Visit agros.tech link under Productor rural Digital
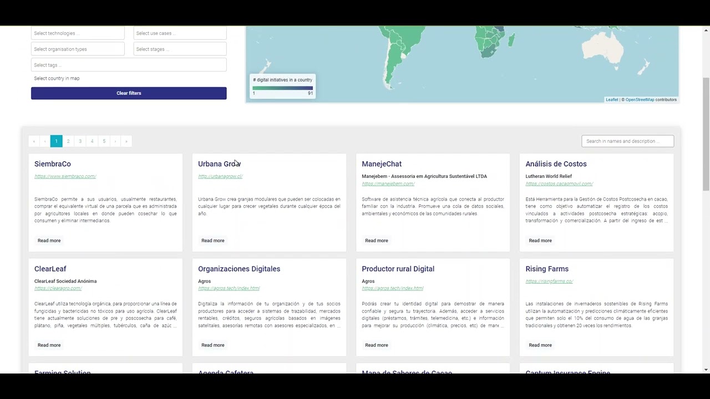710x399 pixels. pyautogui.click(x=392, y=288)
